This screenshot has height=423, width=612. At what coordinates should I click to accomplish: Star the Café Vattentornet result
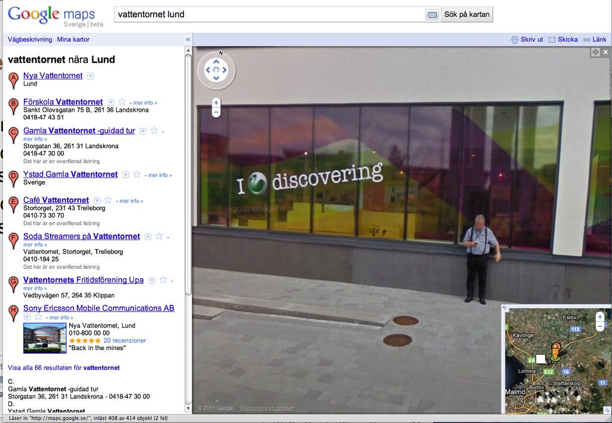coord(108,200)
